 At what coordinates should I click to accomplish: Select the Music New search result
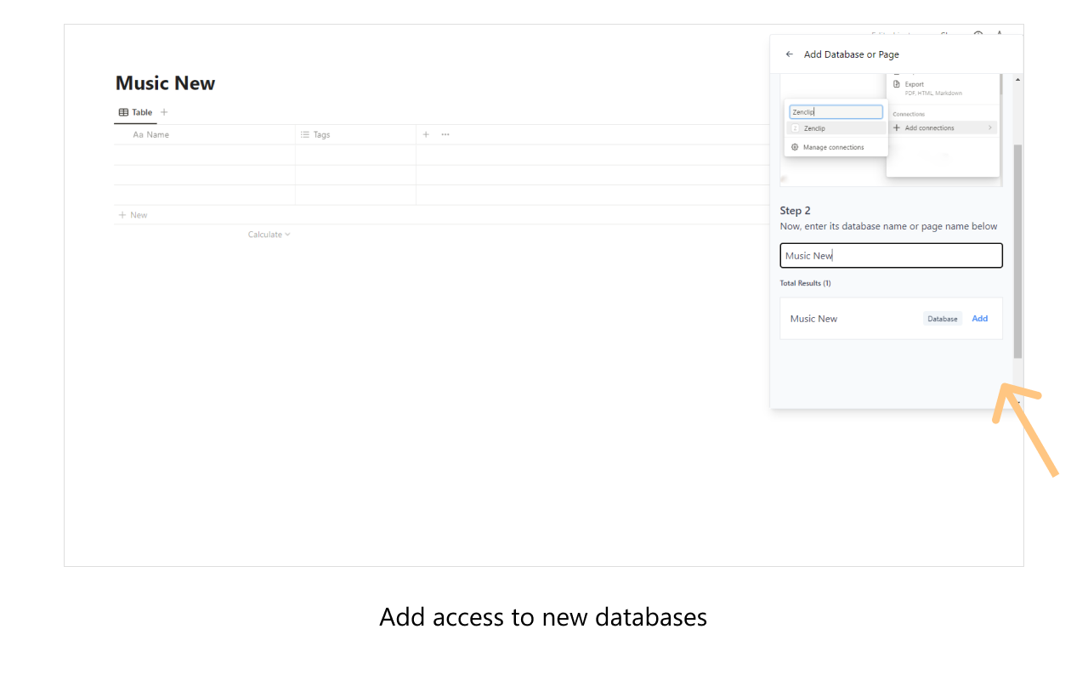(x=813, y=319)
